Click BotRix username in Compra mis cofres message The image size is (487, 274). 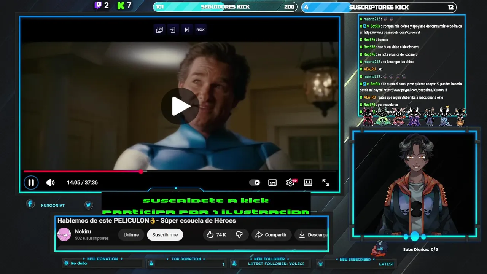click(375, 26)
